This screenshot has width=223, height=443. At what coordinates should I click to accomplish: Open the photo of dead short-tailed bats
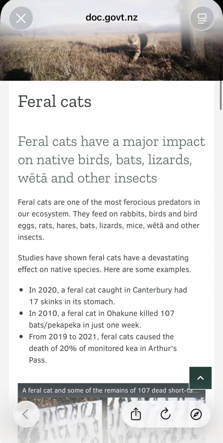pos(111,420)
